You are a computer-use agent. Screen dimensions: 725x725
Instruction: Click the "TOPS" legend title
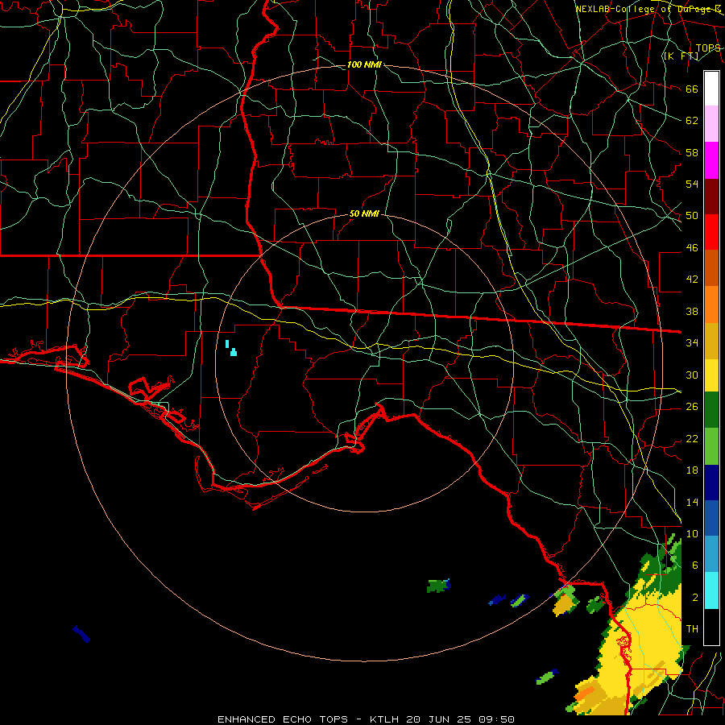708,48
